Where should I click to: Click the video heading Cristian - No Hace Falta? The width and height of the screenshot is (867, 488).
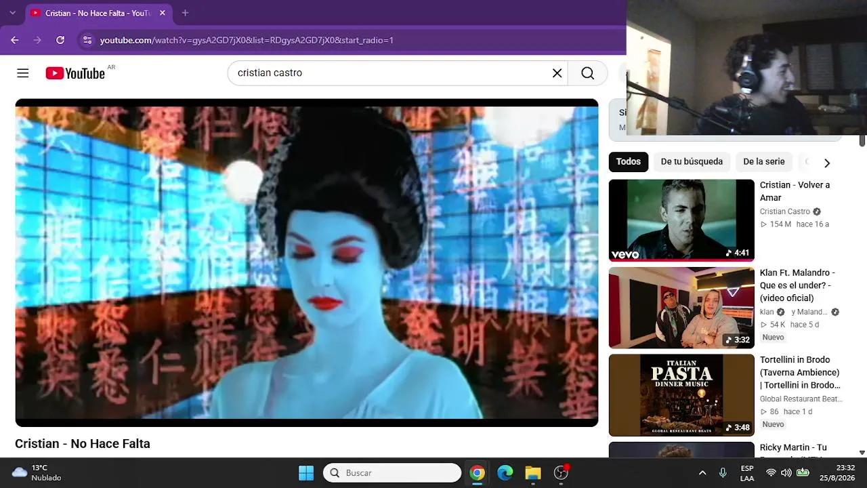pyautogui.click(x=83, y=444)
